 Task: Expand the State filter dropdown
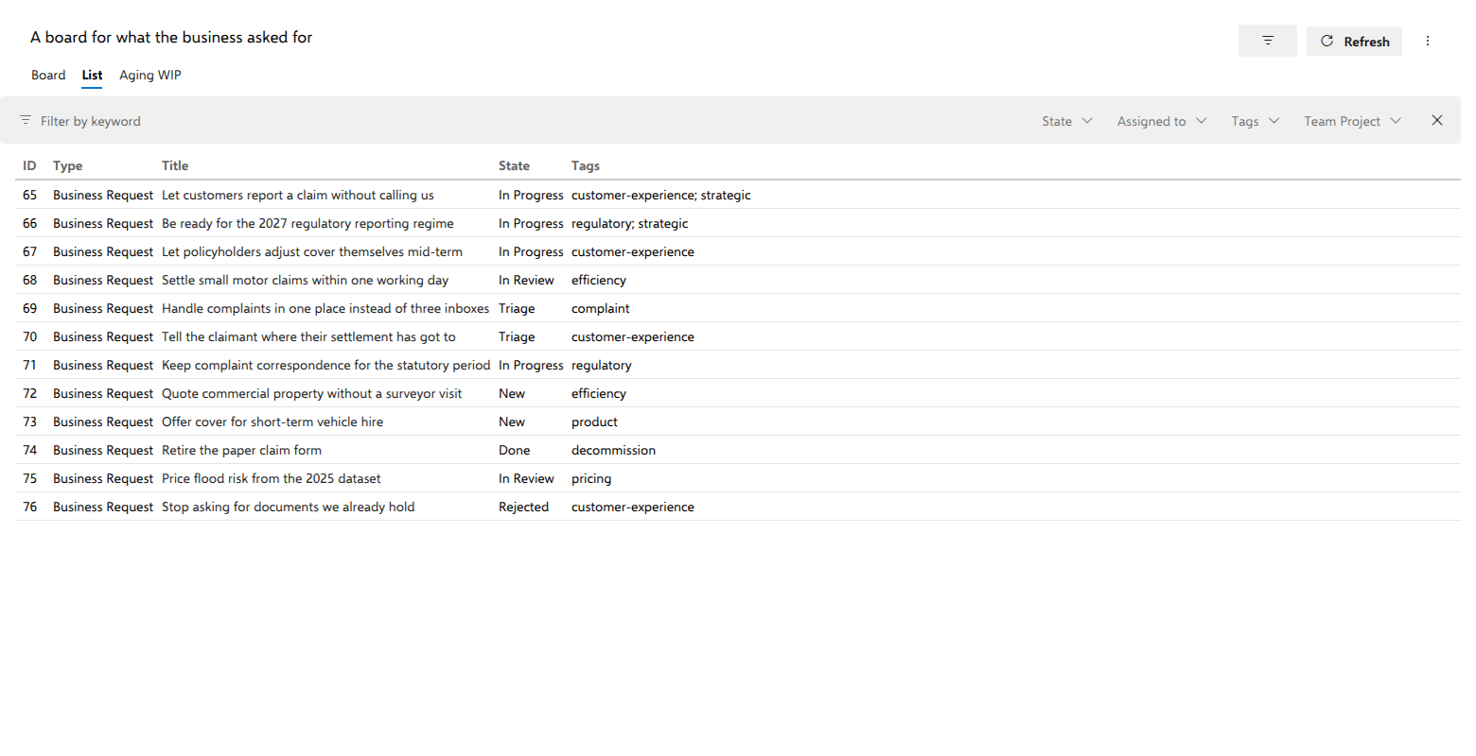pyautogui.click(x=1067, y=121)
